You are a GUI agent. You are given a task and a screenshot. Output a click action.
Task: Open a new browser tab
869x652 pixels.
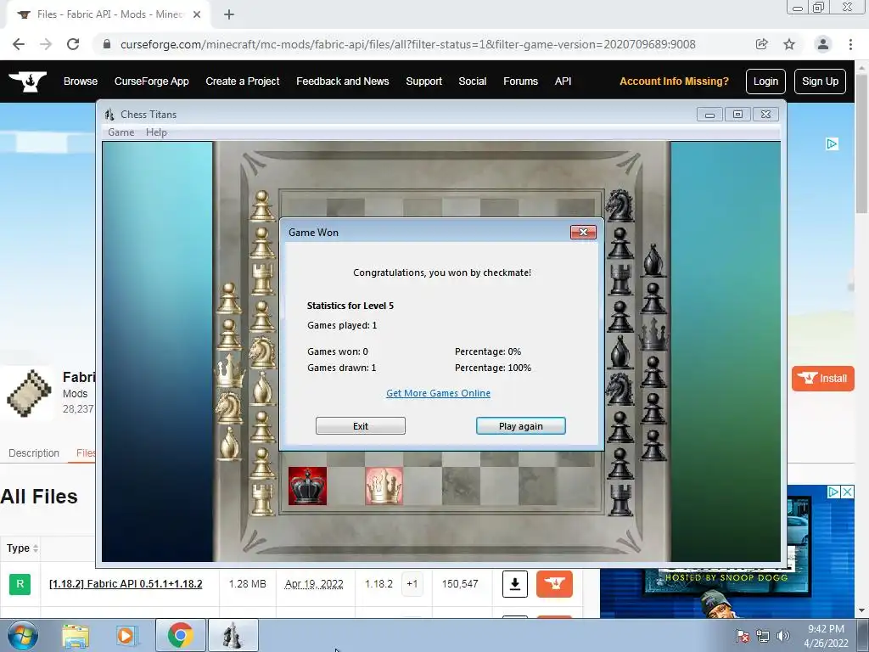(x=229, y=14)
